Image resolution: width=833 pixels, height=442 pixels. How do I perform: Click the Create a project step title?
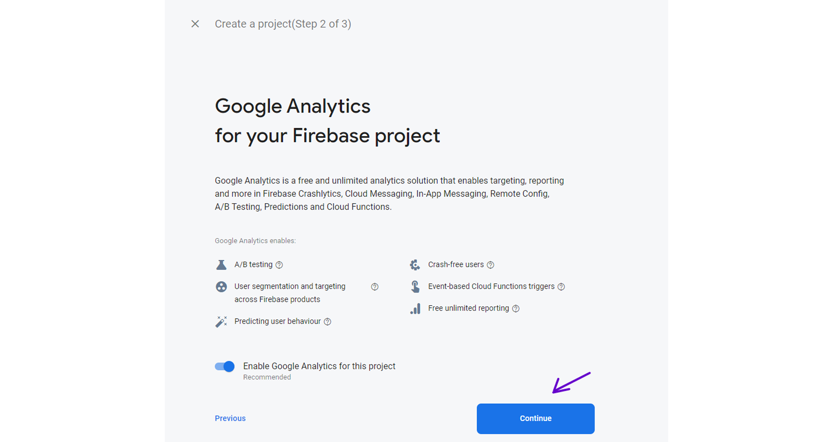(283, 24)
